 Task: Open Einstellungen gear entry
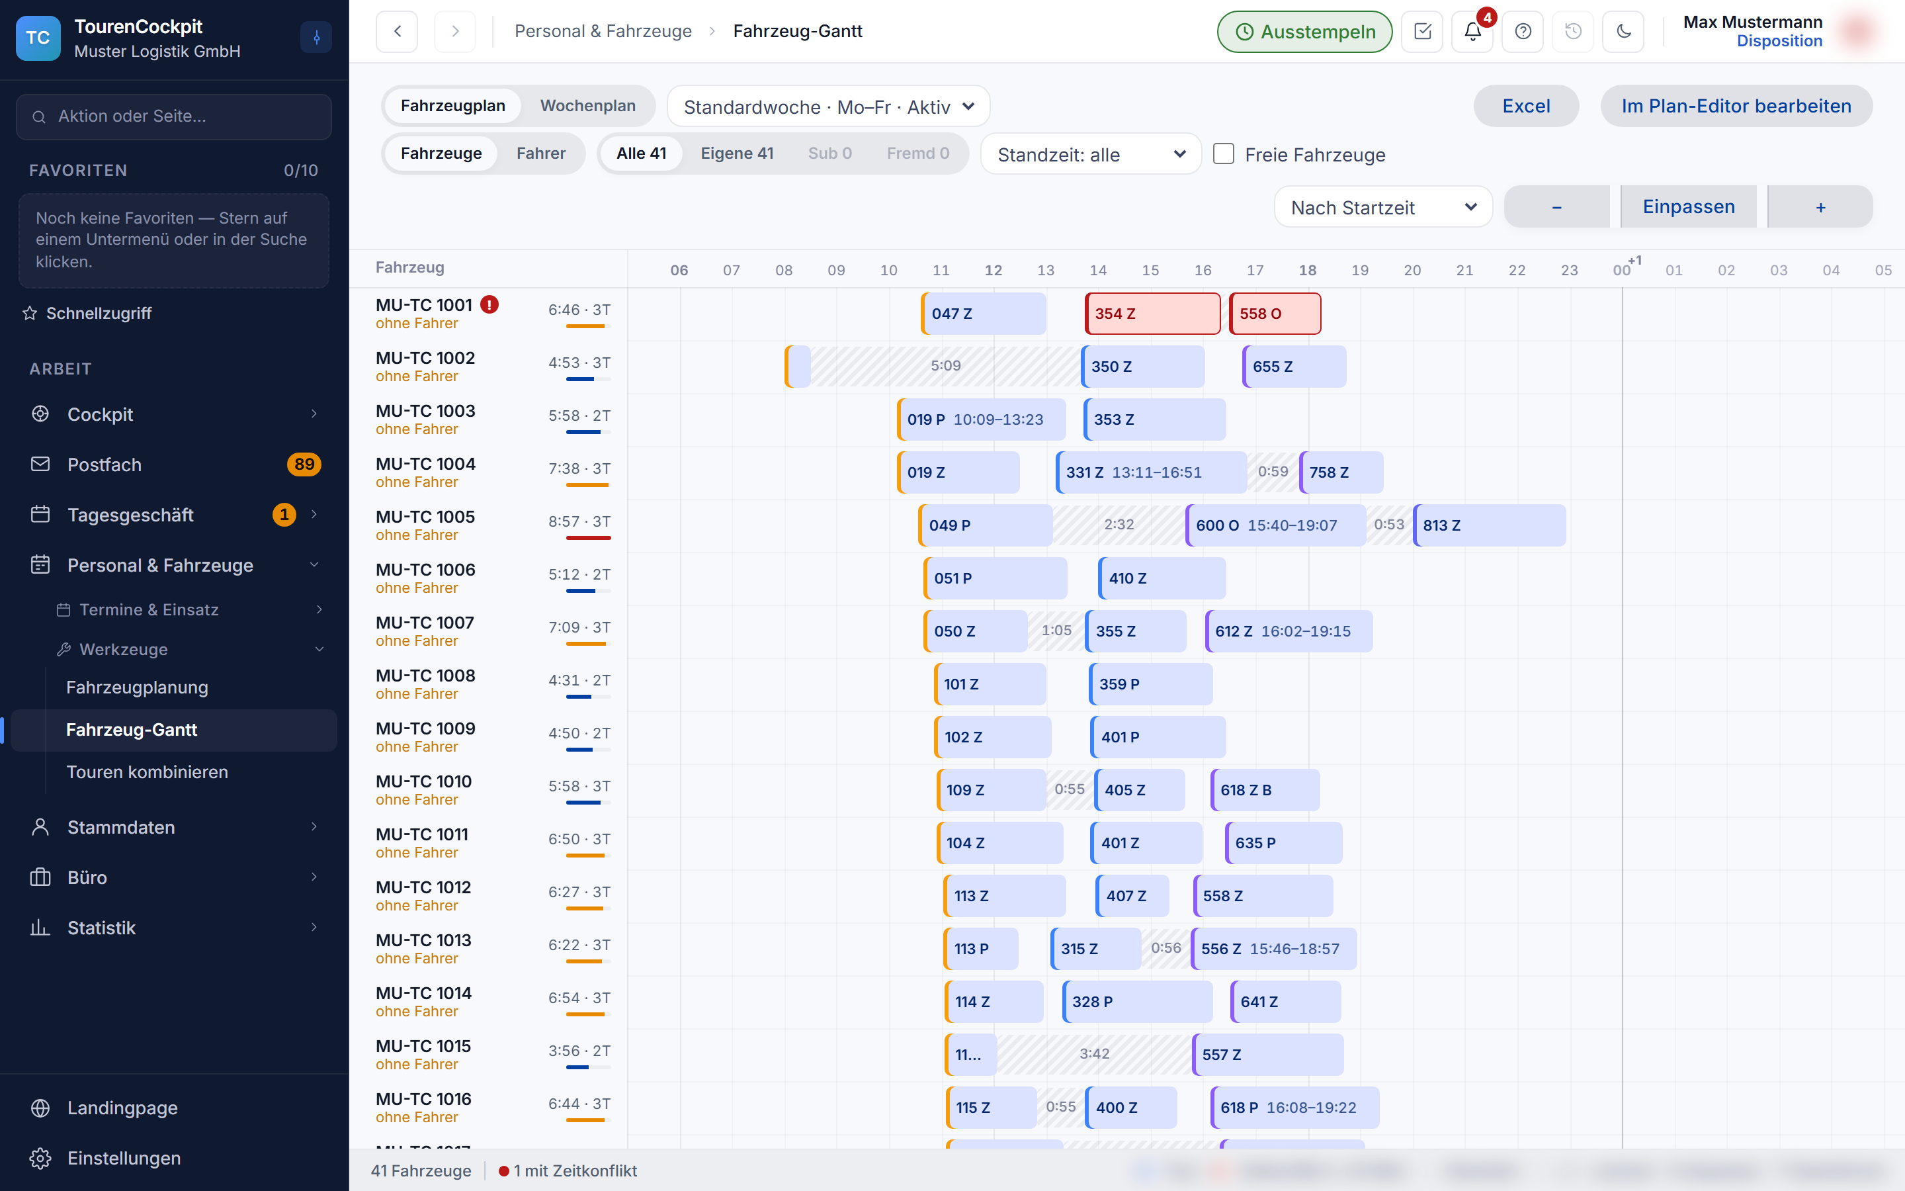(x=174, y=1158)
